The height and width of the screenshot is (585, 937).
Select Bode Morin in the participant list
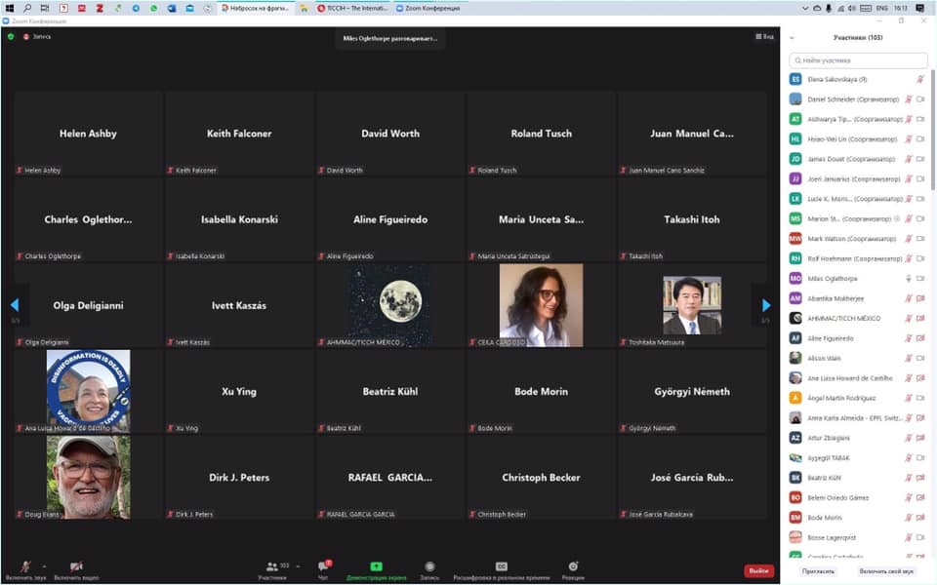click(858, 518)
